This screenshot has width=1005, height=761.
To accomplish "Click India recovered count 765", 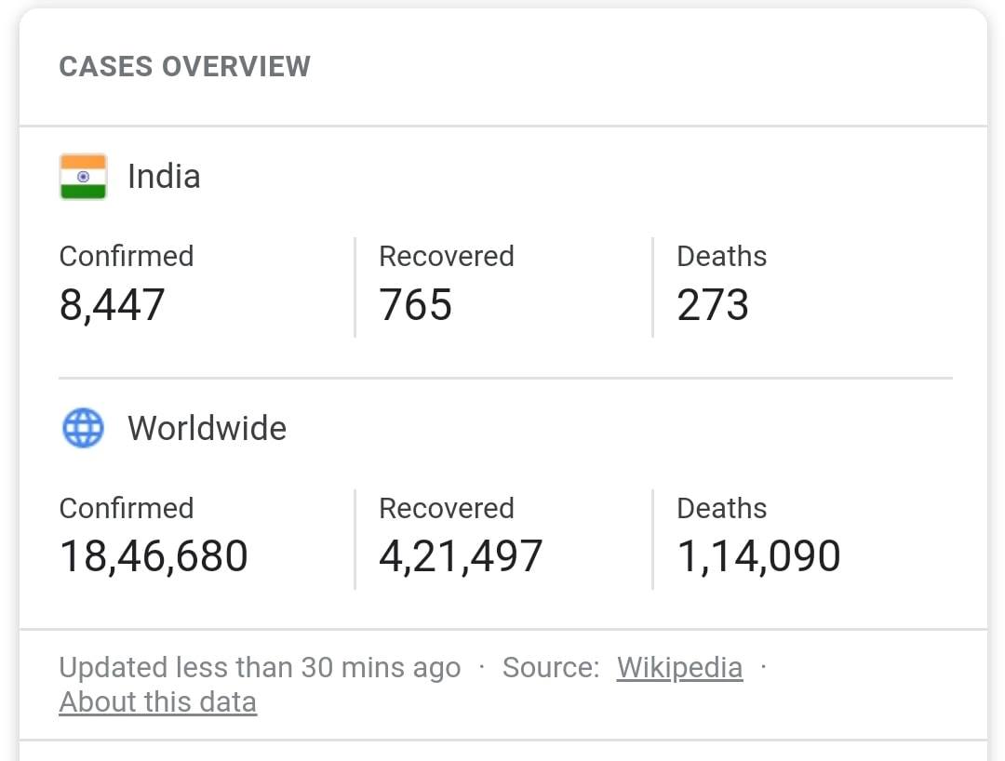I will point(415,304).
